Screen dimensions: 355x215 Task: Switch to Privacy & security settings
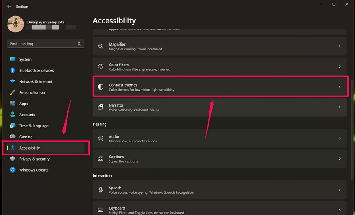coord(34,159)
